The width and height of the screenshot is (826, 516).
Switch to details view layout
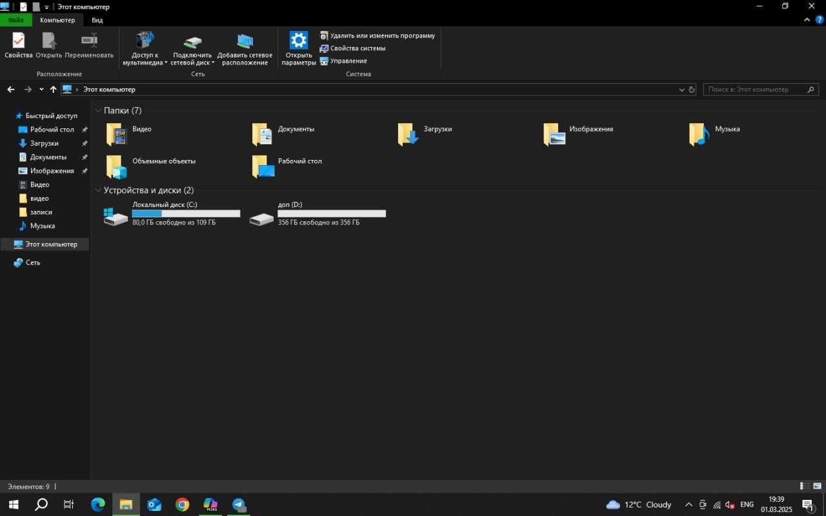click(805, 486)
